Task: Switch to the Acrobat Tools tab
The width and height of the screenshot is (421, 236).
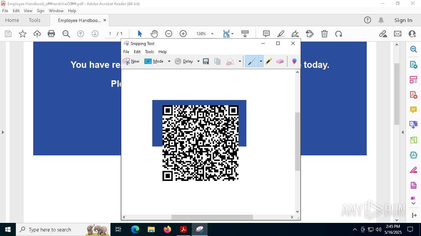Action: pos(35,20)
